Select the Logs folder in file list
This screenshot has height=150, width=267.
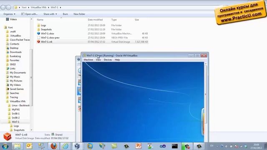tap(43, 25)
